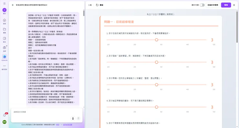Screen dimensions: 239x128
Task: Click slider handle for question 4
Action: (x=157, y=107)
